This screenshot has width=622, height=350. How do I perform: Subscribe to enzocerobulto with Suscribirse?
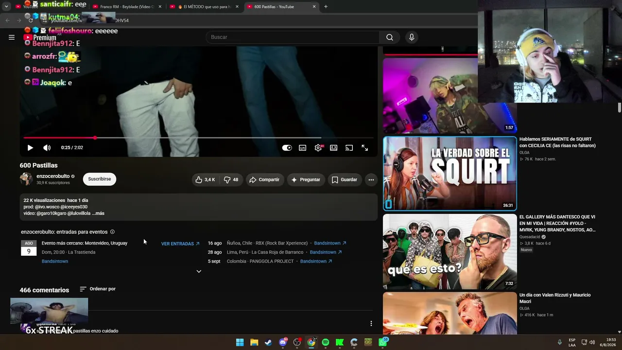click(x=100, y=179)
